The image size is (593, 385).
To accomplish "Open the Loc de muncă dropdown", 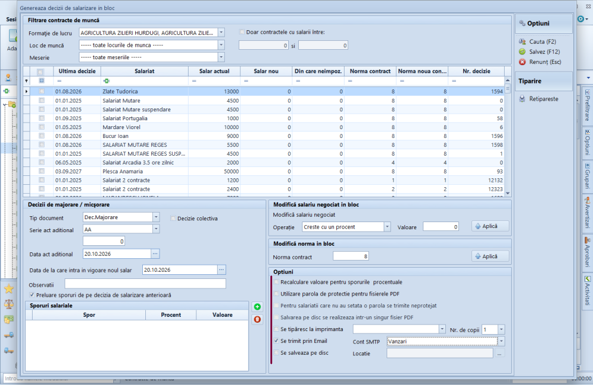I will [221, 45].
